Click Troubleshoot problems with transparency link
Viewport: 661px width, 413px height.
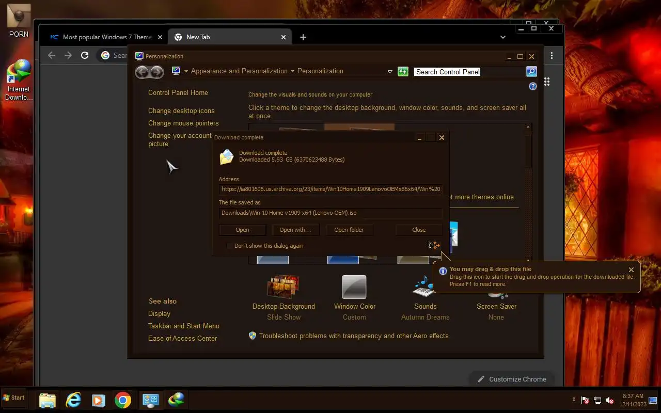pos(354,336)
